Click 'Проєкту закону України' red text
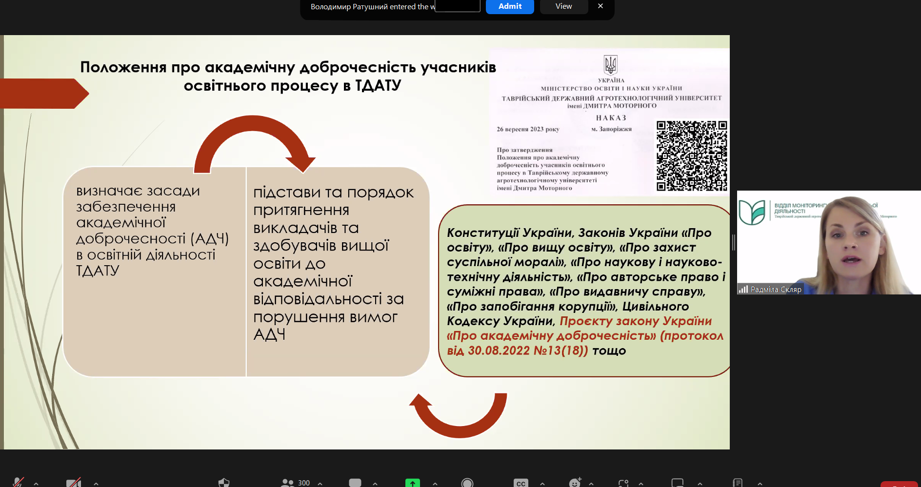 pos(636,321)
